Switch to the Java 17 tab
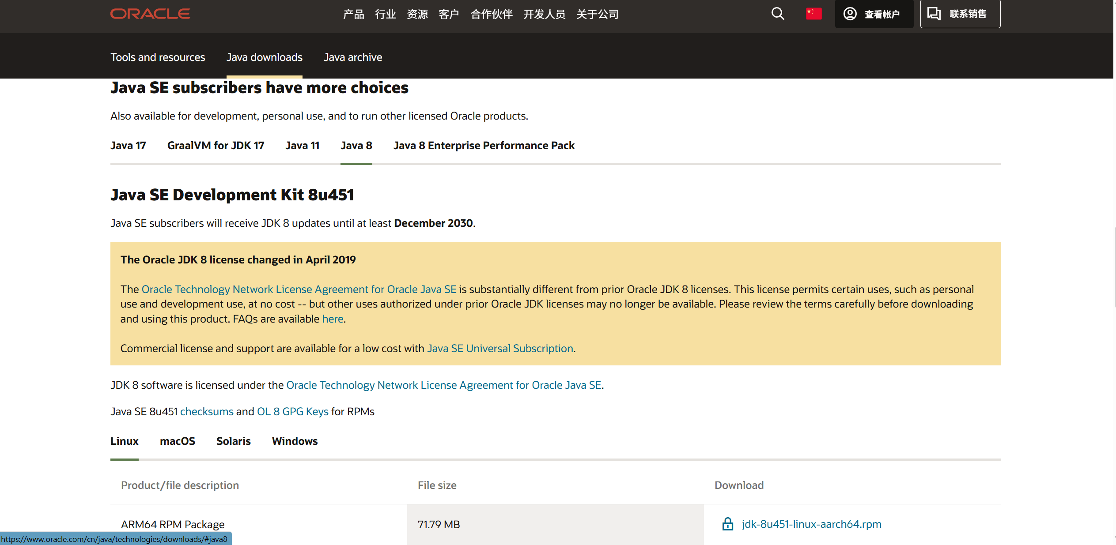The height and width of the screenshot is (545, 1116). coord(128,146)
